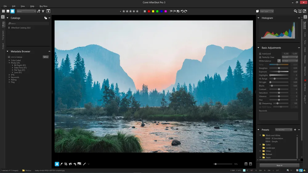The height and width of the screenshot is (173, 308).
Task: Apply the red color label swatch
Action: [x=149, y=11]
